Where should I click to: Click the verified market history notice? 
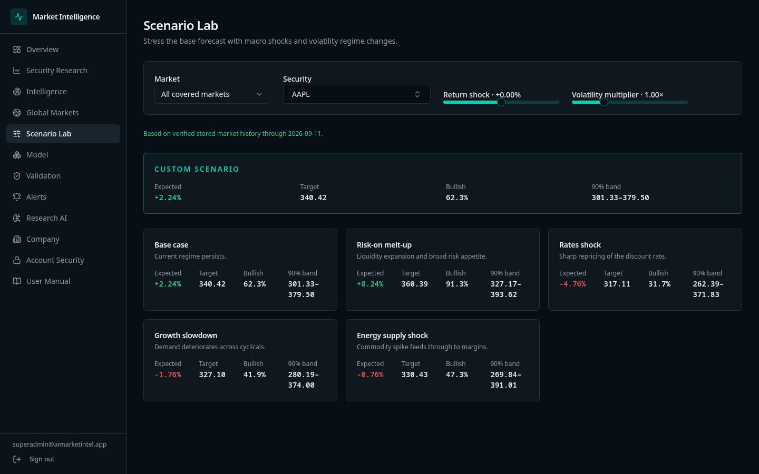(233, 134)
